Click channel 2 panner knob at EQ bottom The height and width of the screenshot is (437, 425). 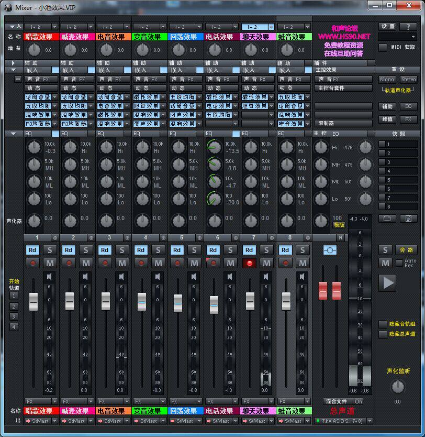[x=70, y=221]
